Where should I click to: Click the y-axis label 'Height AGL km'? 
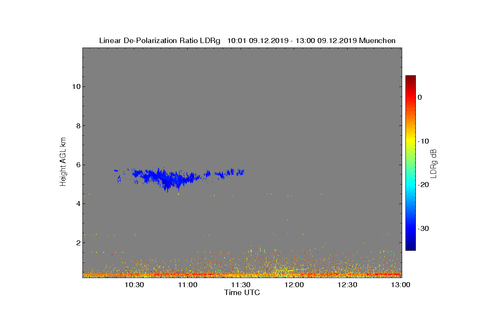(63, 162)
